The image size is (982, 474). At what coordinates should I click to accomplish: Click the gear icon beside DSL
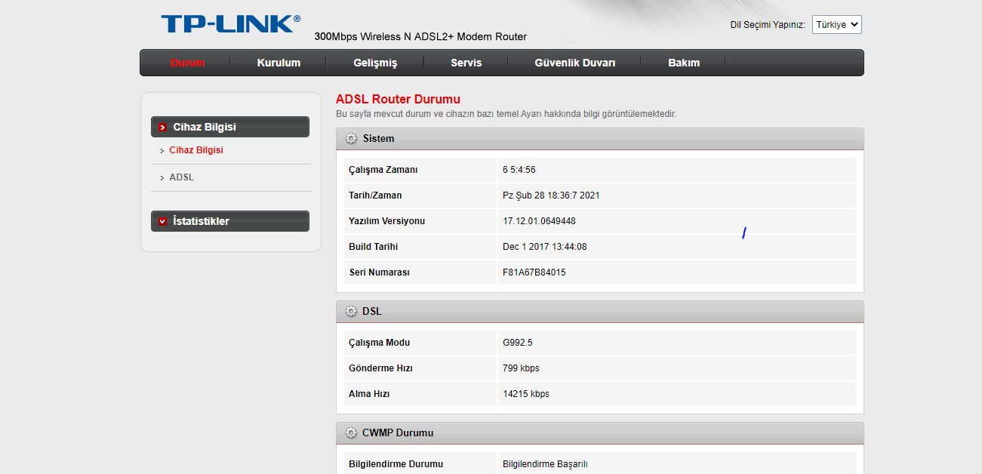click(x=351, y=312)
